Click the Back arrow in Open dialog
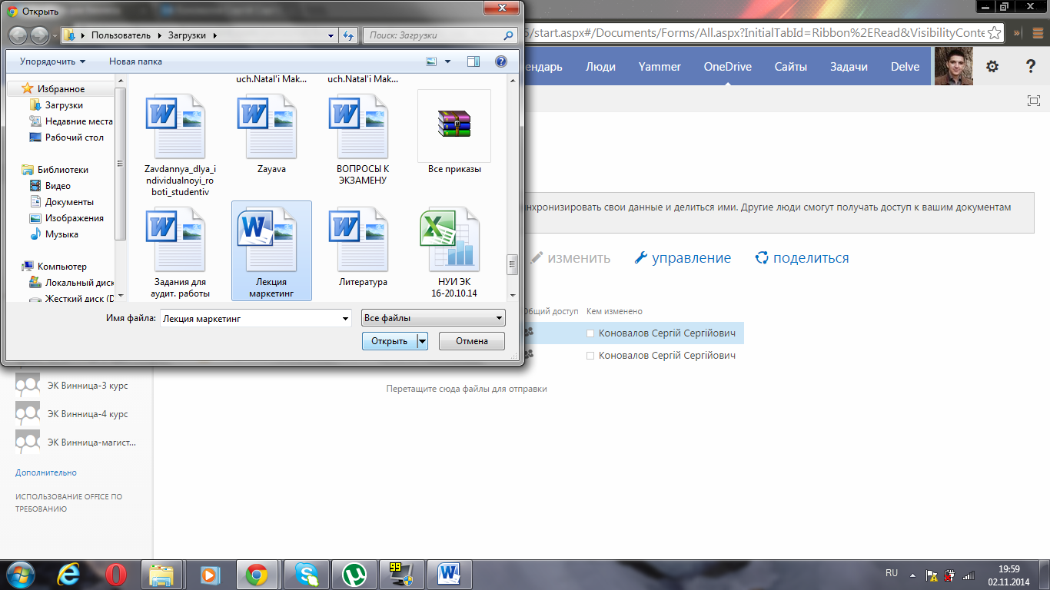Screen dimensions: 1050x590 pos(18,35)
